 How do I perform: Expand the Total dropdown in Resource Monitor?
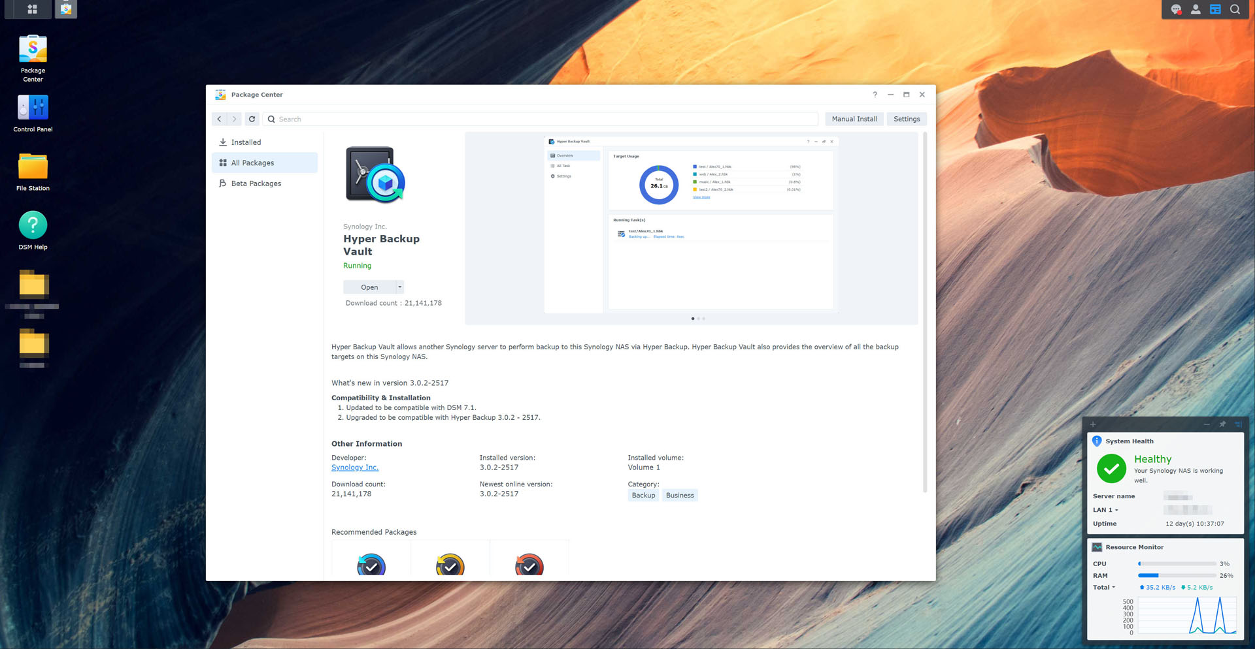pos(1114,587)
